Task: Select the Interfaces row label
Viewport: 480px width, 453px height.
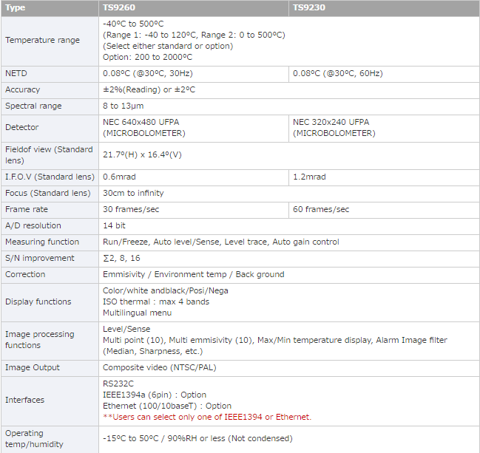Action: point(25,400)
